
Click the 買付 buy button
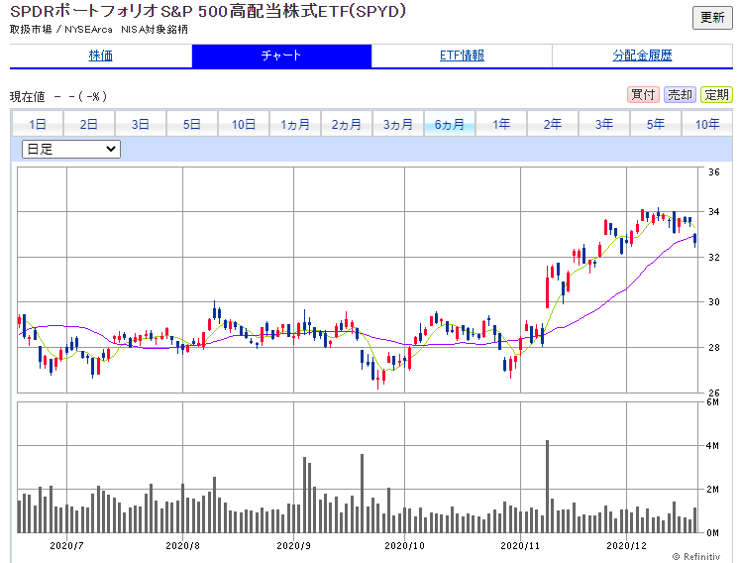coord(643,95)
